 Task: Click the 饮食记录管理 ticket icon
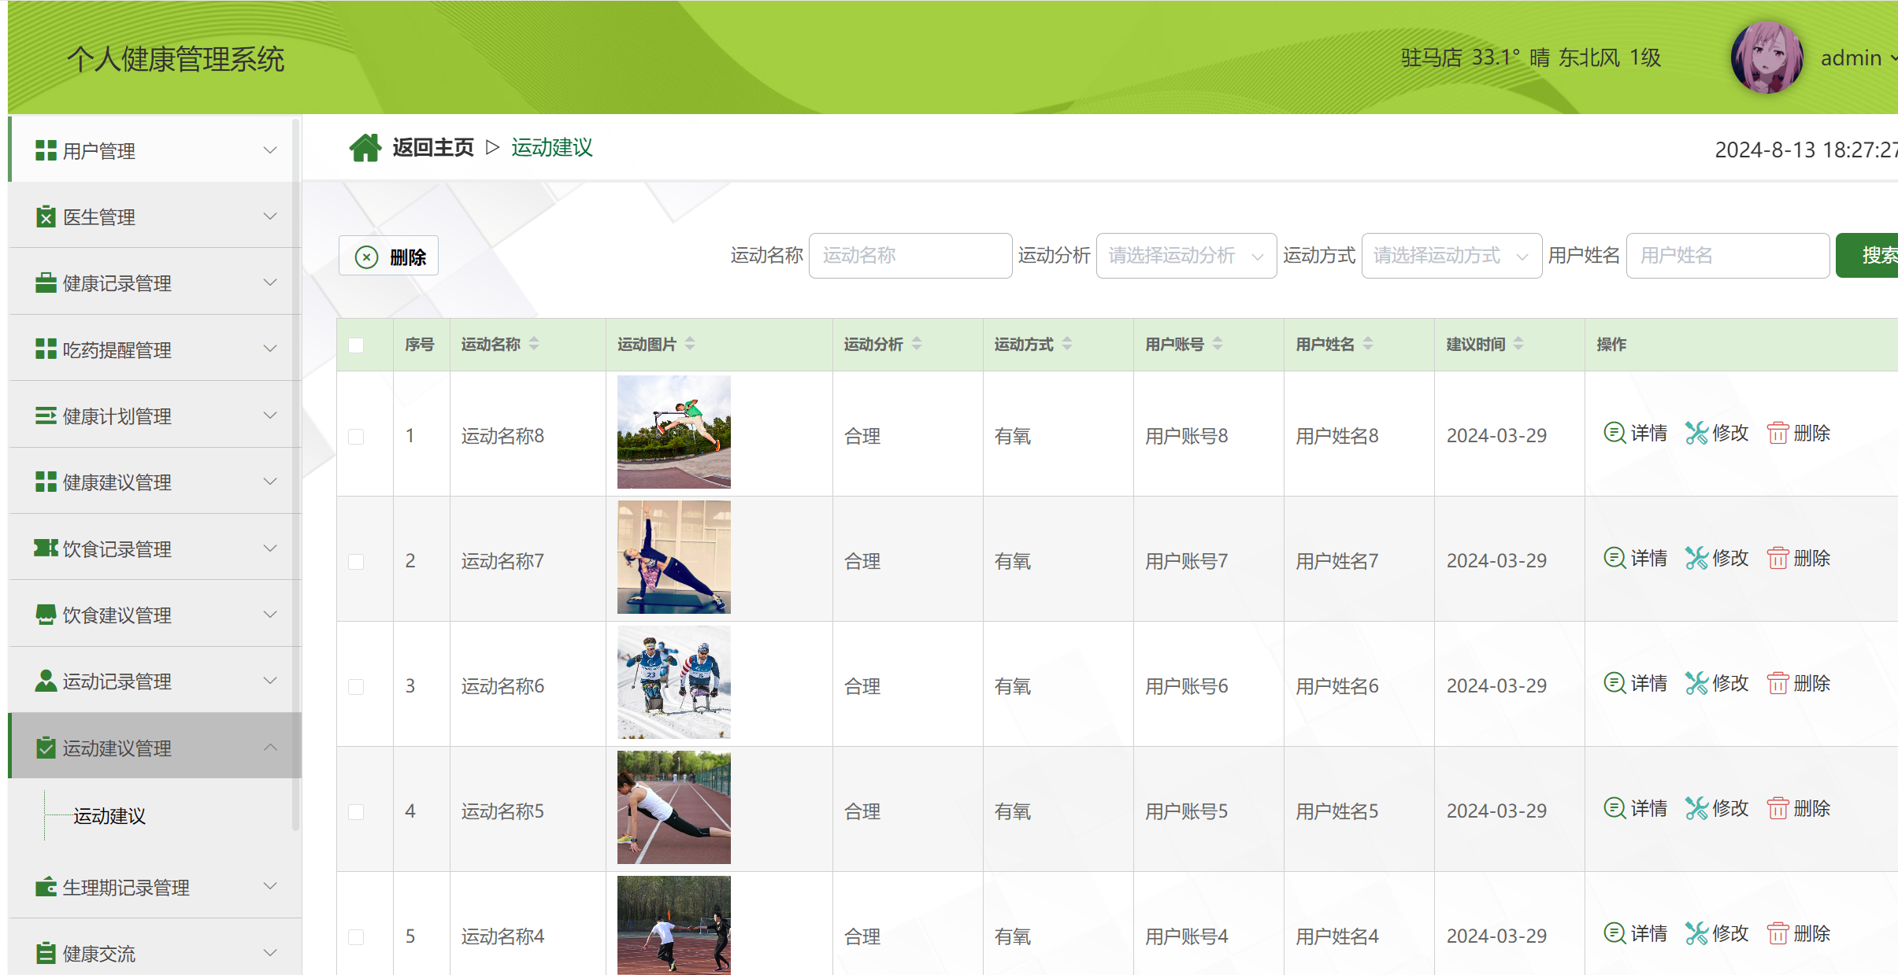[46, 548]
